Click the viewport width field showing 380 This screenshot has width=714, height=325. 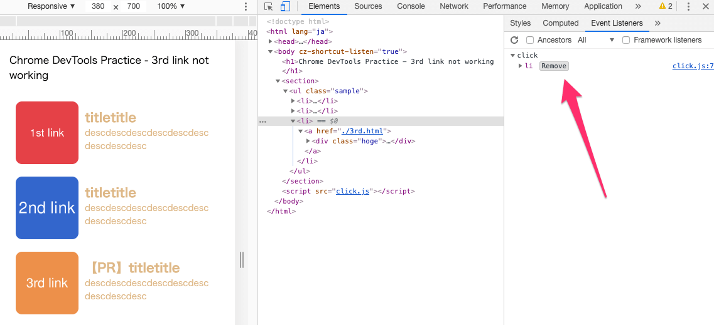[x=98, y=6]
